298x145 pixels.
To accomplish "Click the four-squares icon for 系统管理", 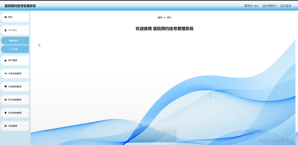I will pyautogui.click(x=6, y=126).
